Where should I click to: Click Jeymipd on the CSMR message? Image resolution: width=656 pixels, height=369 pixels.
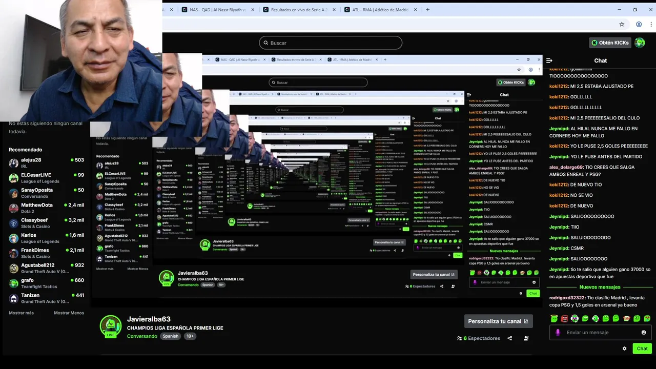[559, 248]
